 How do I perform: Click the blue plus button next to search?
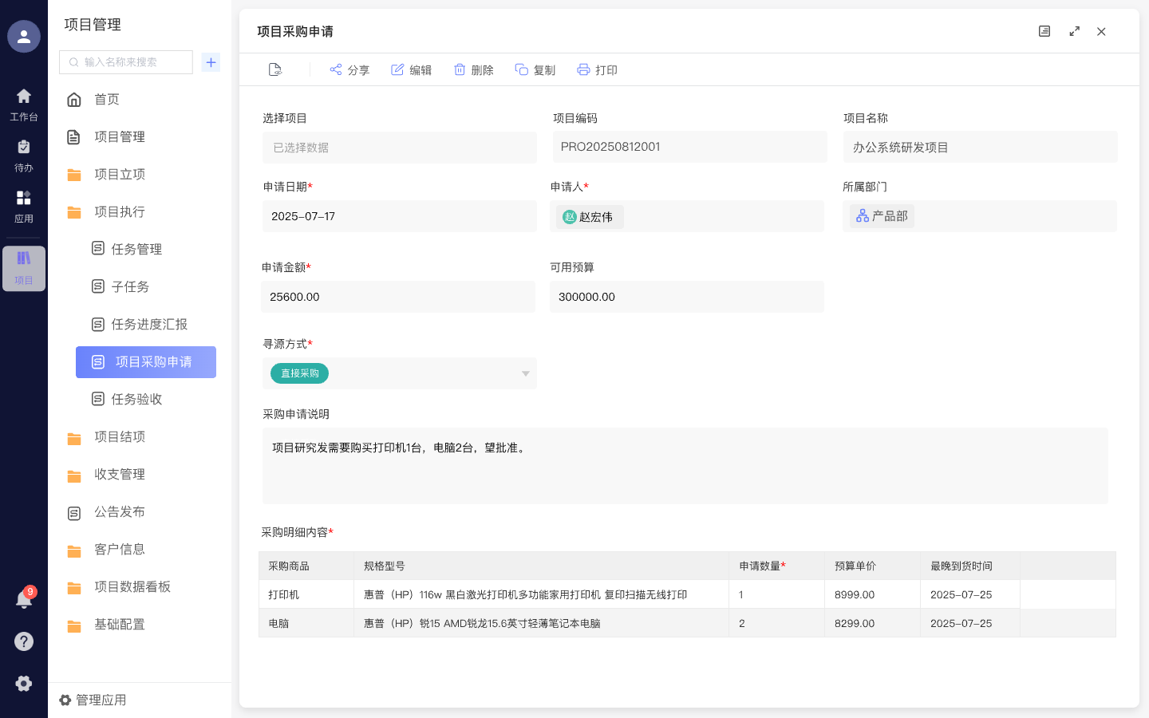point(211,61)
